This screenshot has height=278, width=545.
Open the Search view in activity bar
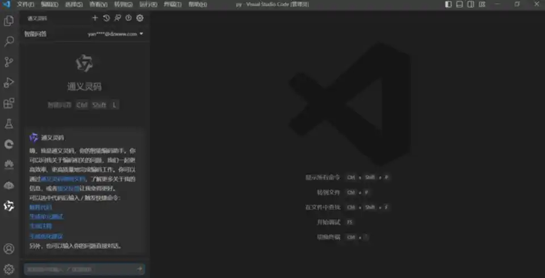(9, 42)
